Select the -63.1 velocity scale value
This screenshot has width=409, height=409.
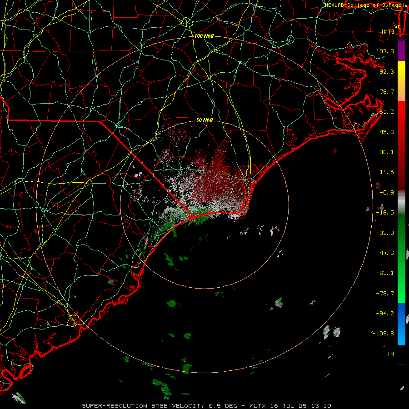[x=385, y=273]
